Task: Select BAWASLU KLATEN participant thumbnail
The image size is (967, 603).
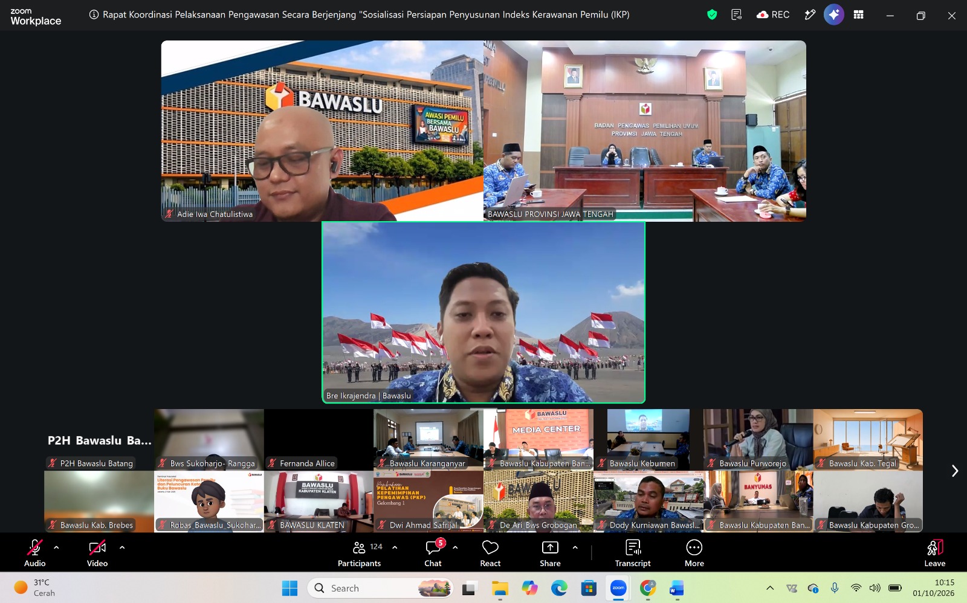Action: (x=319, y=501)
